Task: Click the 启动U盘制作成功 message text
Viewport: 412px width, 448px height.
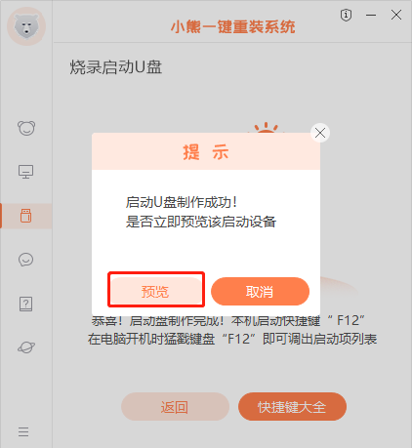Action: (x=182, y=202)
